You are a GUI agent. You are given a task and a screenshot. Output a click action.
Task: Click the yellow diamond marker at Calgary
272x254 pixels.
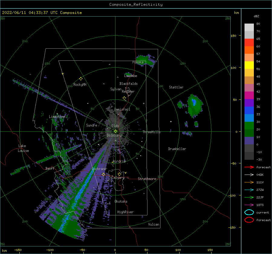(119, 174)
